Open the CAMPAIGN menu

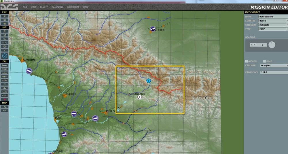pyautogui.click(x=57, y=7)
